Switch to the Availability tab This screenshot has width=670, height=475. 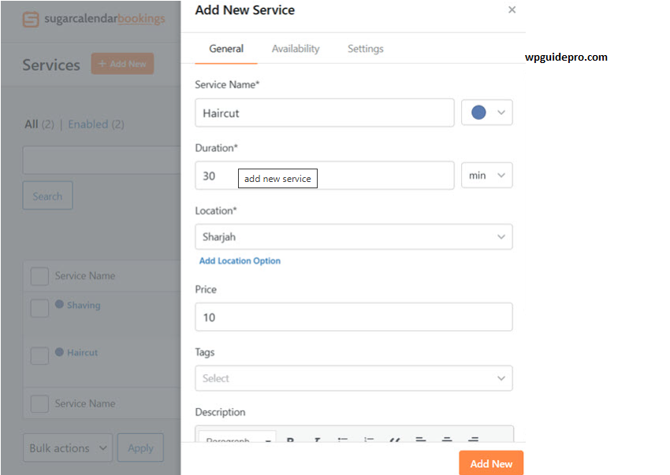click(x=296, y=49)
